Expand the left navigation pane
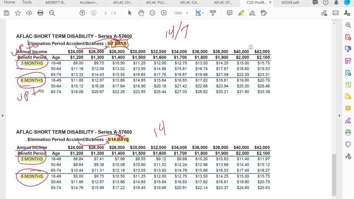This screenshot has height=199, width=354. click(2, 116)
